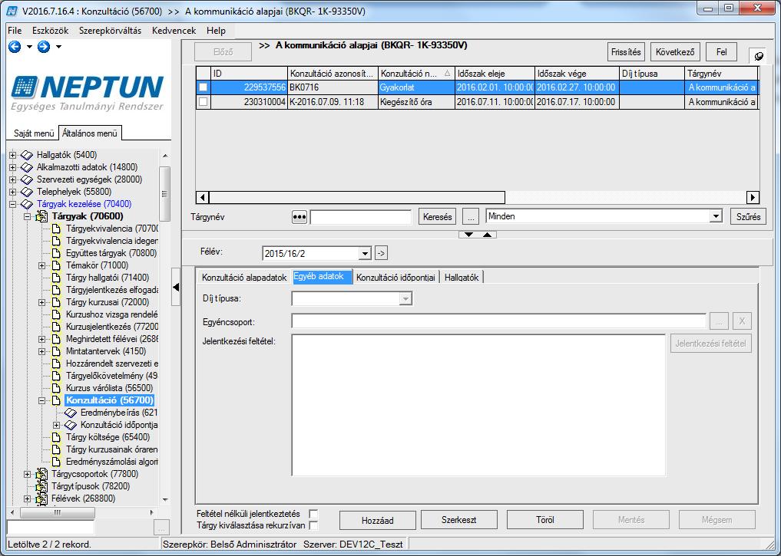Screen dimensions: 781x556
Task: Click the table horizontal scrollbar thumb
Action: [x=357, y=197]
